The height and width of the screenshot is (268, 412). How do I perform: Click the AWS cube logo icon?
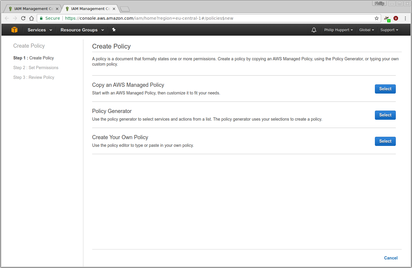tap(14, 30)
